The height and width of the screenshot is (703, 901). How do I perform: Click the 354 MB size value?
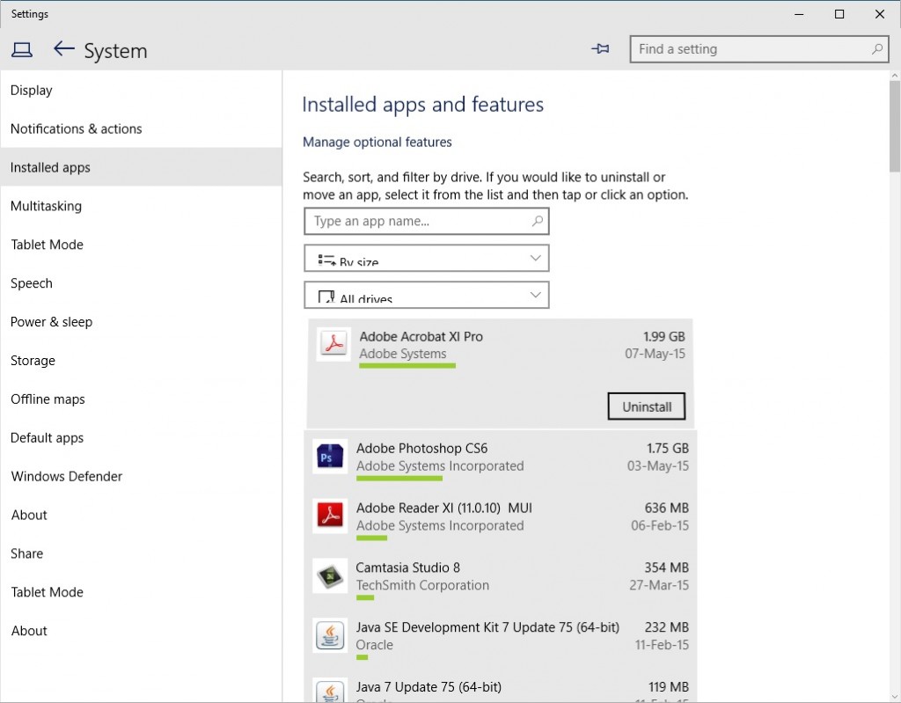point(667,568)
